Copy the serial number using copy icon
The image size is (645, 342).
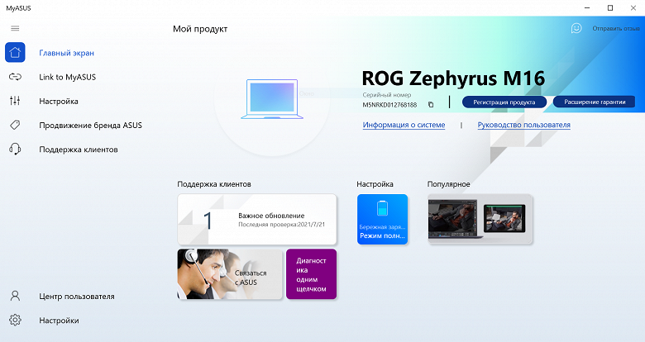click(x=431, y=105)
